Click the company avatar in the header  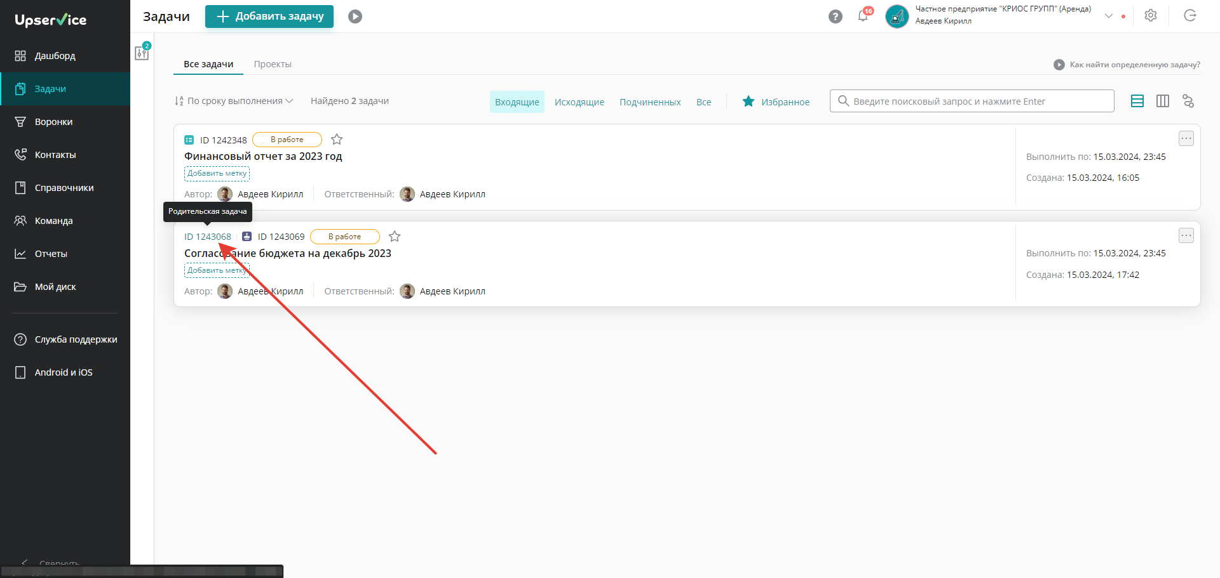[897, 16]
